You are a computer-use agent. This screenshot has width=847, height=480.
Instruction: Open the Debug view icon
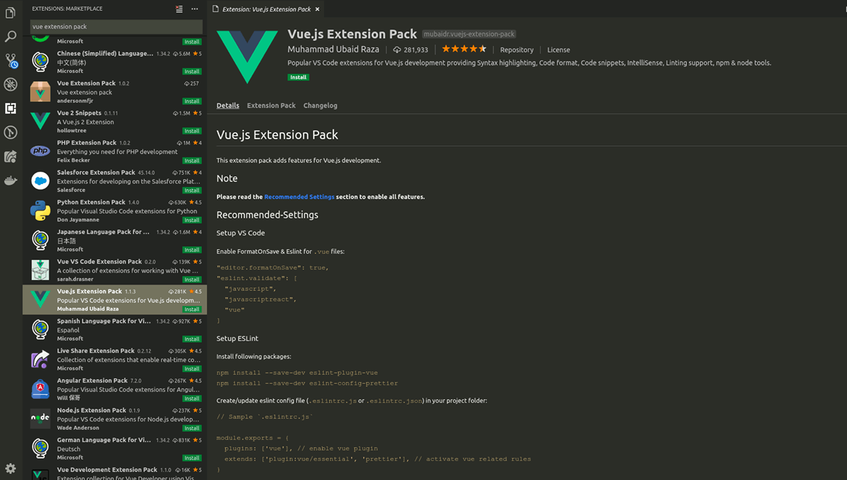[10, 84]
